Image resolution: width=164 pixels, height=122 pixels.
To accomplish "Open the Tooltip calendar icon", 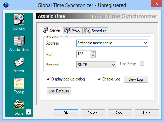I will 19,83.
